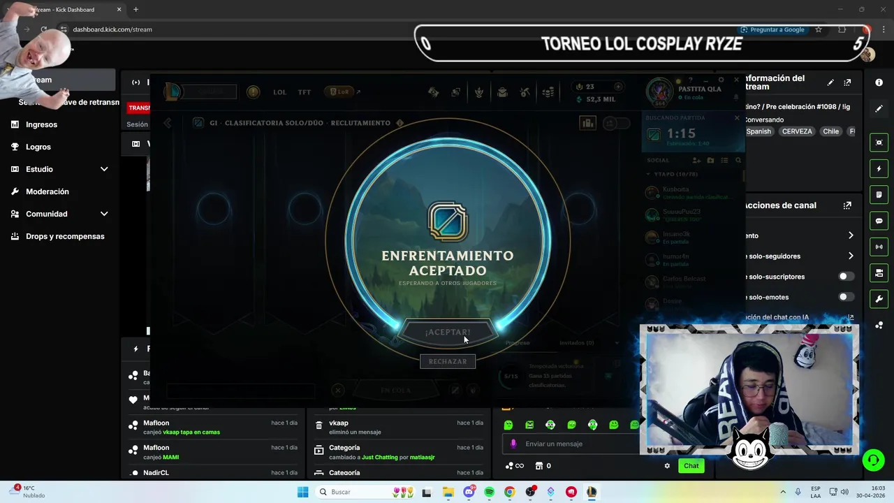Open the Profile icon in League client
Screen dimensions: 894x503
tap(502, 92)
